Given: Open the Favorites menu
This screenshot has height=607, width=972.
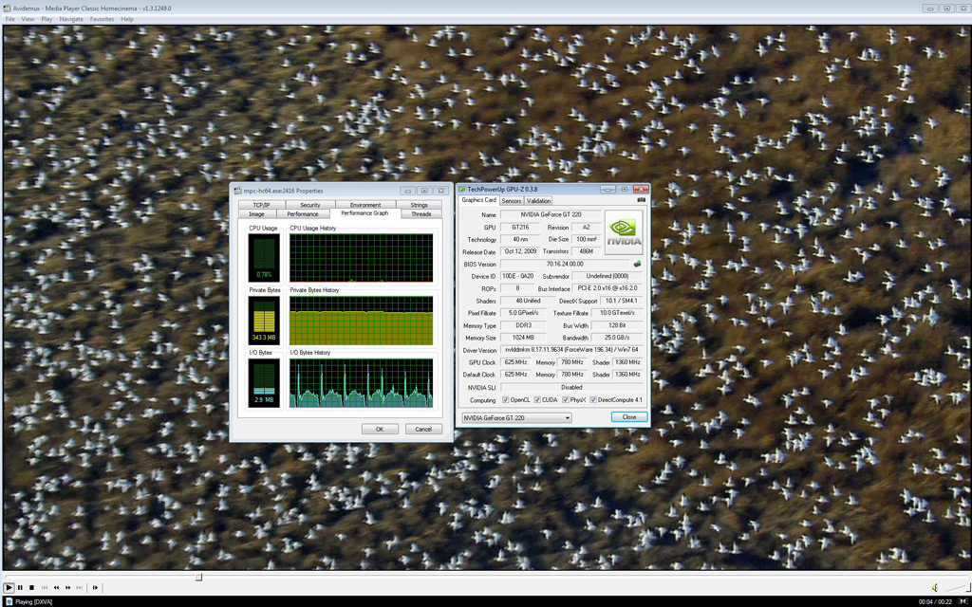Looking at the screenshot, I should coord(102,19).
